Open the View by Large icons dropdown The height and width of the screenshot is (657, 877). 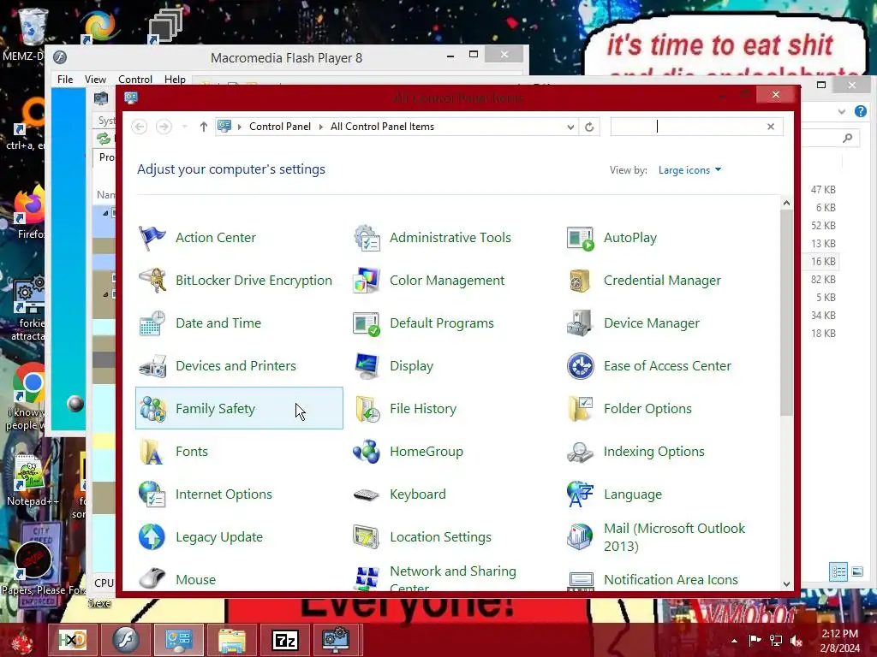(x=689, y=170)
